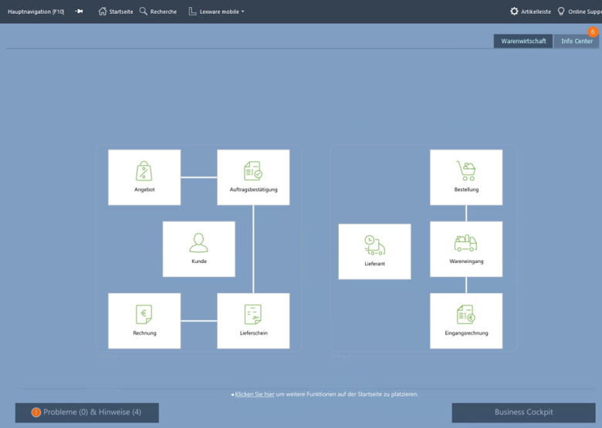Open the Bestellung shopping cart tile
Screen dimensions: 602x428
click(x=466, y=177)
